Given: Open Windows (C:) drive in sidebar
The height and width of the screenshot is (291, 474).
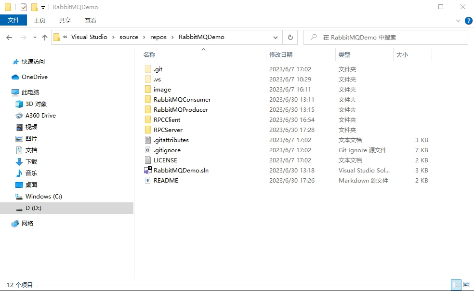Looking at the screenshot, I should coord(39,197).
